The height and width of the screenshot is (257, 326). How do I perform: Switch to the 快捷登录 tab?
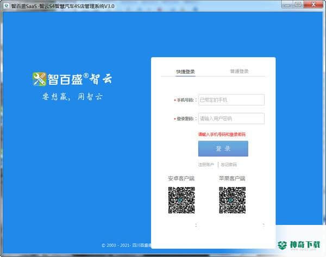[185, 72]
